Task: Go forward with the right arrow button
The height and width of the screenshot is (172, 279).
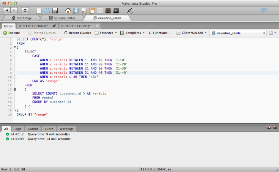Action: click(x=14, y=10)
